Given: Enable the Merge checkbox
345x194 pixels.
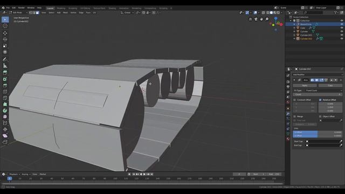Looking at the screenshot, I should click(295, 116).
